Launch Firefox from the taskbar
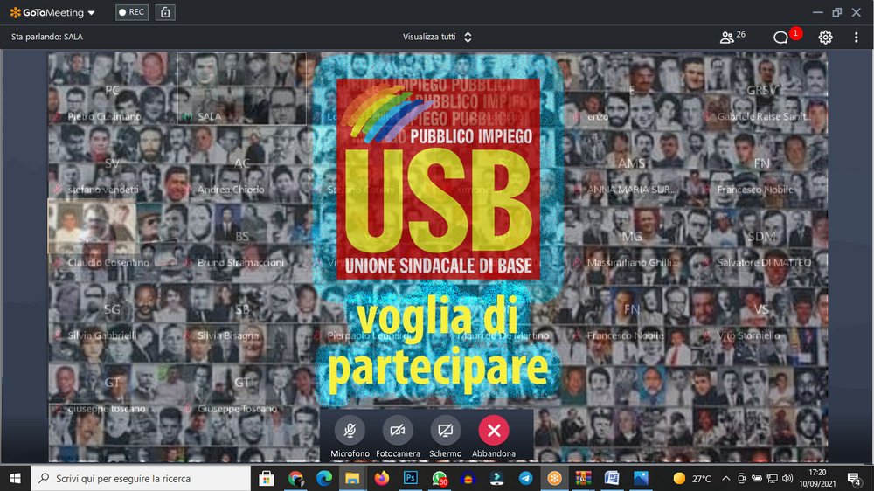This screenshot has width=874, height=491. 382,478
